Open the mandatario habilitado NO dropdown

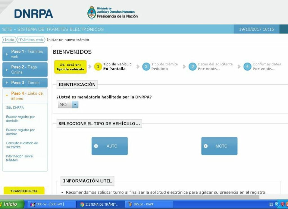click(x=74, y=104)
